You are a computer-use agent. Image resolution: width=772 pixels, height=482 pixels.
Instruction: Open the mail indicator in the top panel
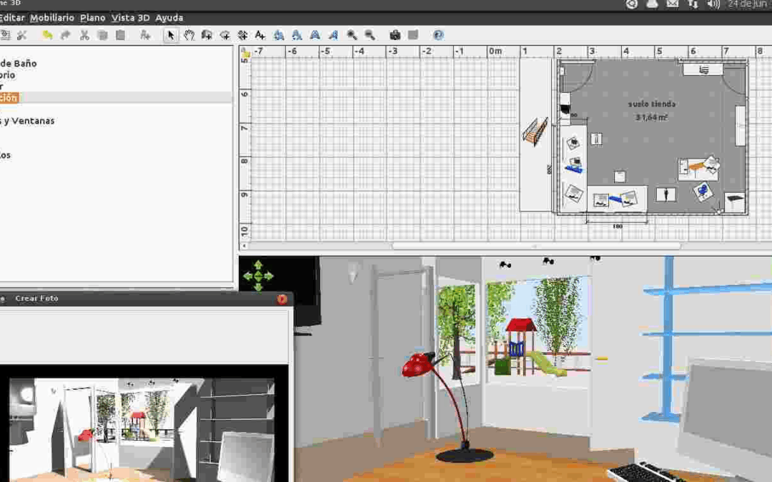pos(673,4)
